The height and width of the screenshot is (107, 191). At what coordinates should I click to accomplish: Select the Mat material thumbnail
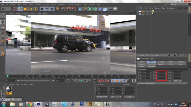pos(9,90)
